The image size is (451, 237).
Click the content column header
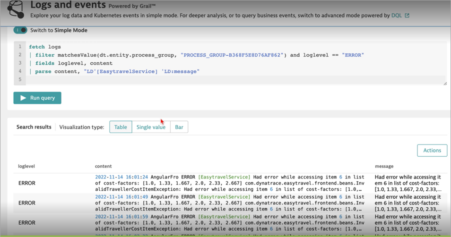click(103, 166)
